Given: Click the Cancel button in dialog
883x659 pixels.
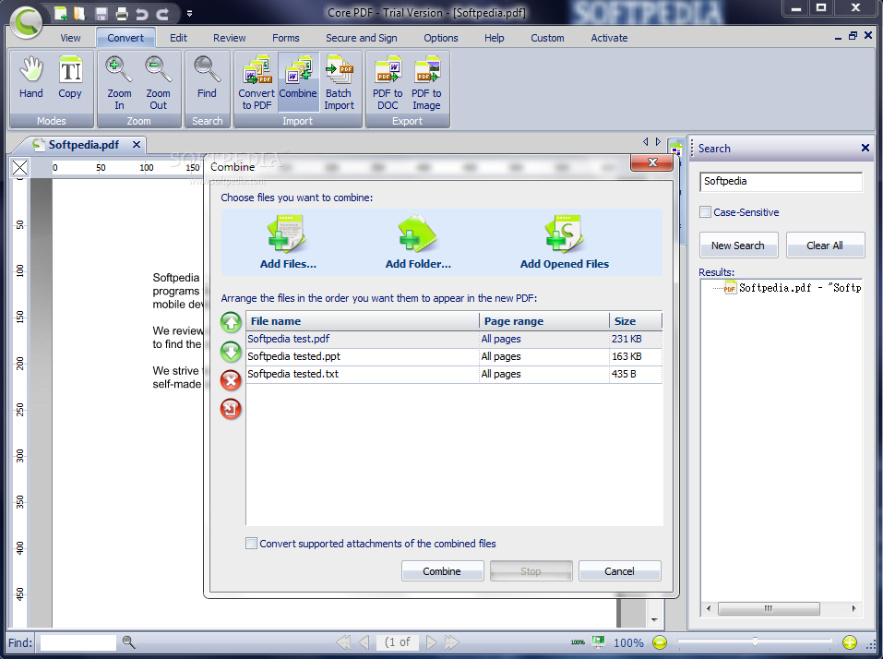Looking at the screenshot, I should [x=619, y=570].
